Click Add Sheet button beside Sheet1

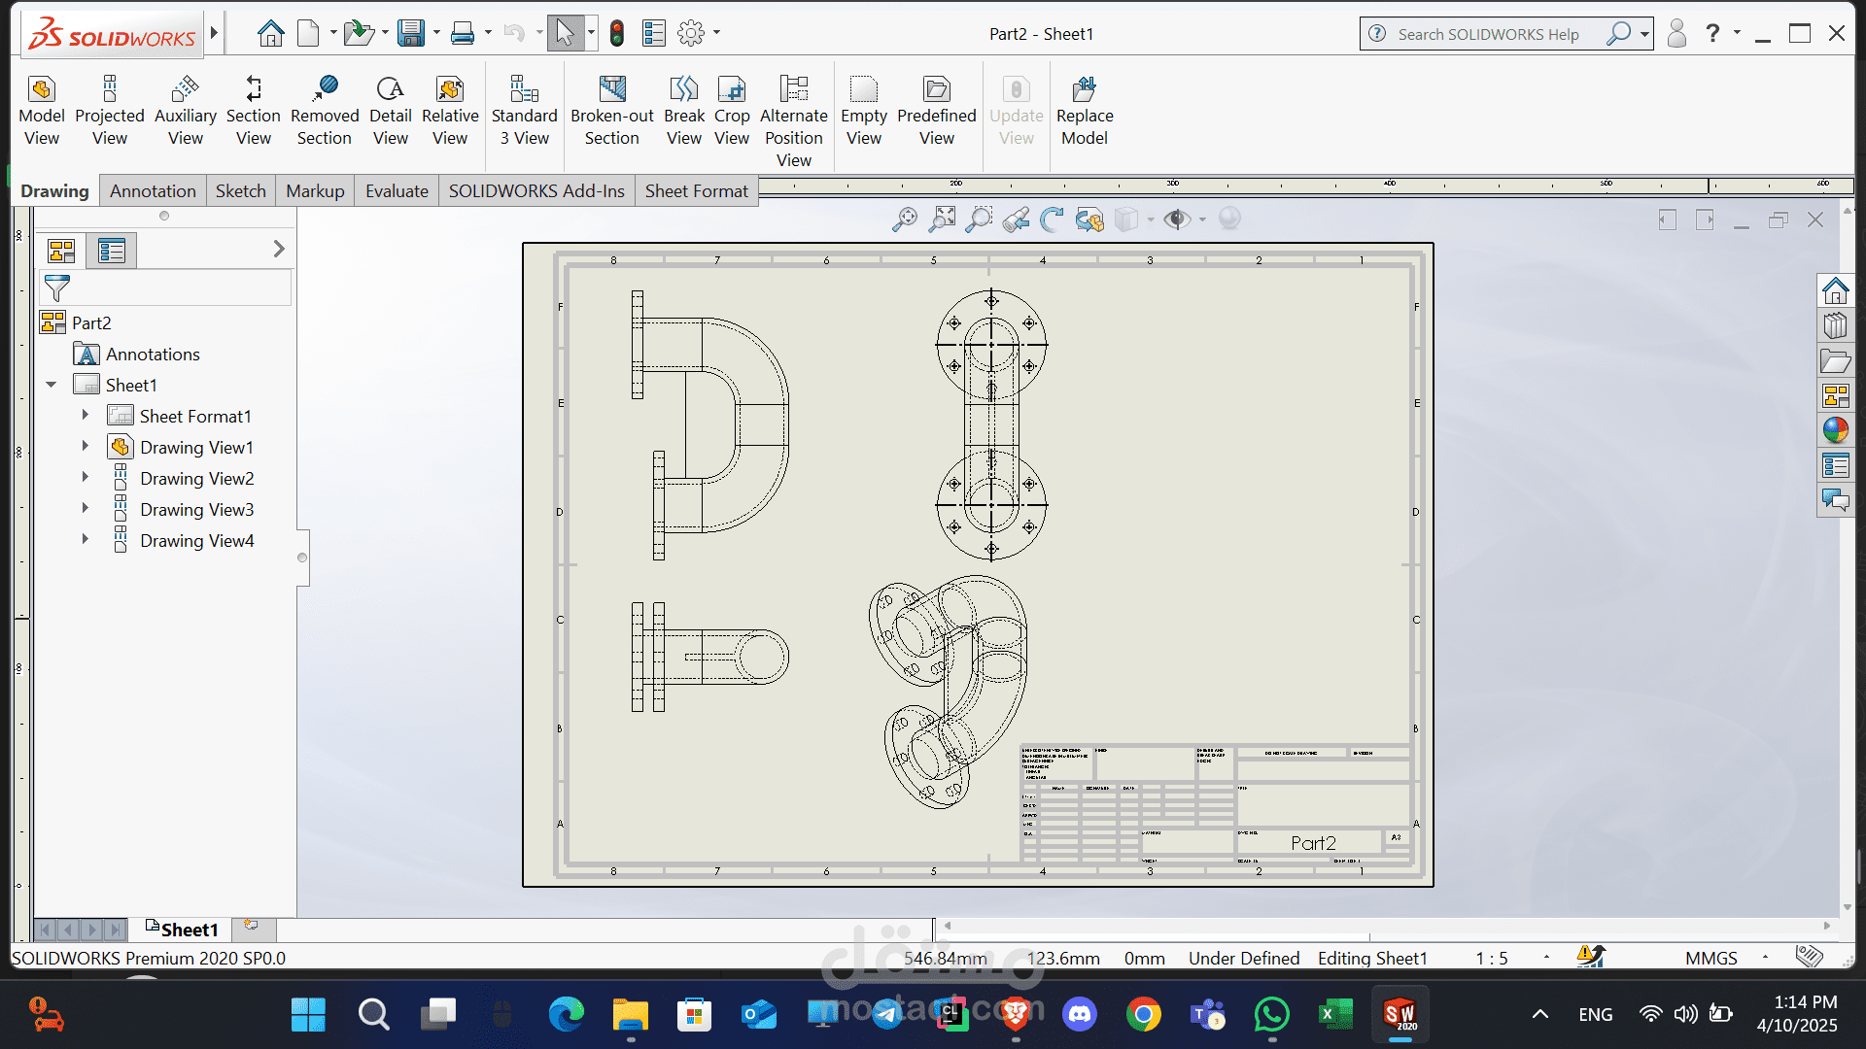tap(252, 928)
